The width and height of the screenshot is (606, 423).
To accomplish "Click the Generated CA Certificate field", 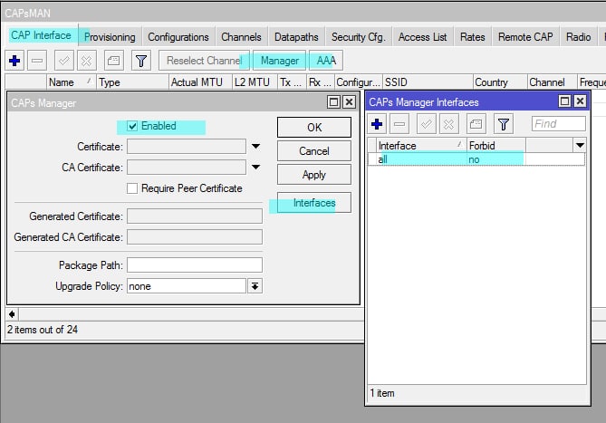I will coord(195,236).
